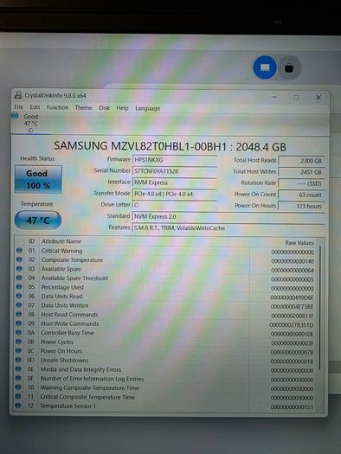Click raw value 000000000003F of Power Cycles
341x454 pixels.
coord(293,342)
